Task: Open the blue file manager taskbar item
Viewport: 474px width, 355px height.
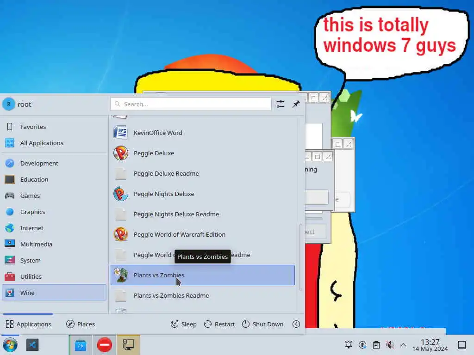Action: pos(81,345)
